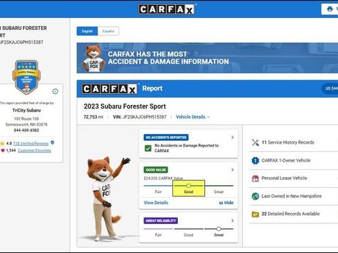
Task: Click the VIN text in report header
Action: [x=140, y=117]
